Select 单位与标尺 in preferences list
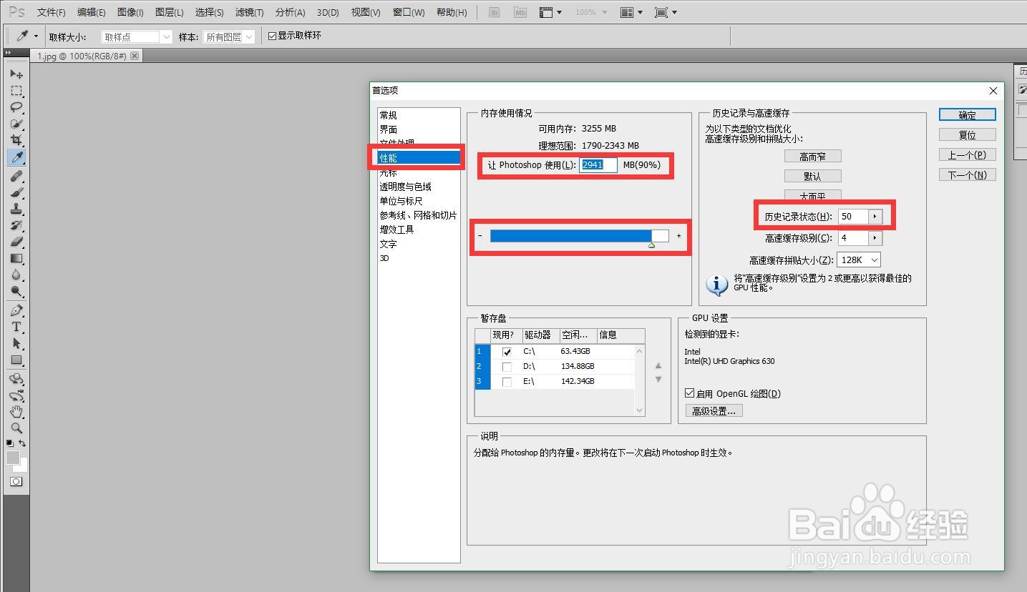Viewport: 1027px width, 592px height. (x=401, y=201)
